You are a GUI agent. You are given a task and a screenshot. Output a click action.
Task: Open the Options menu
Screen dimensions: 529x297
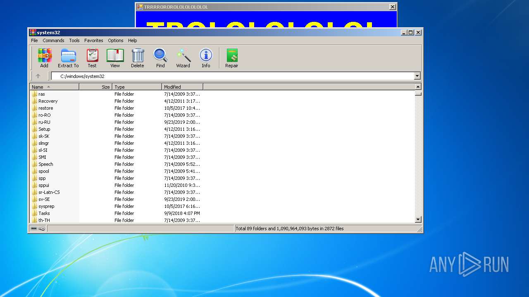116,40
